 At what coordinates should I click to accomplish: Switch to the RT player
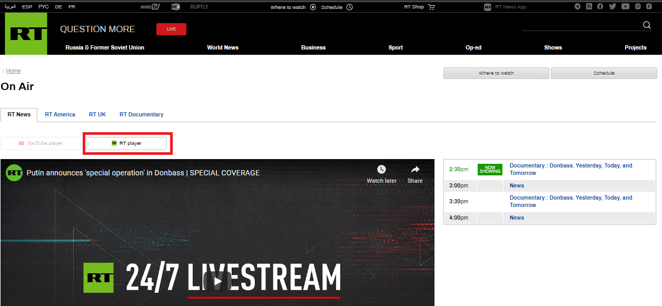(126, 143)
